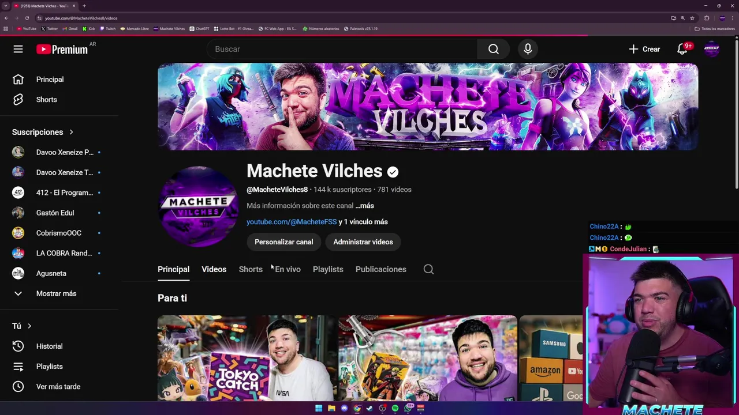Click the browser address bar URL
The height and width of the screenshot is (415, 739).
coord(81,18)
